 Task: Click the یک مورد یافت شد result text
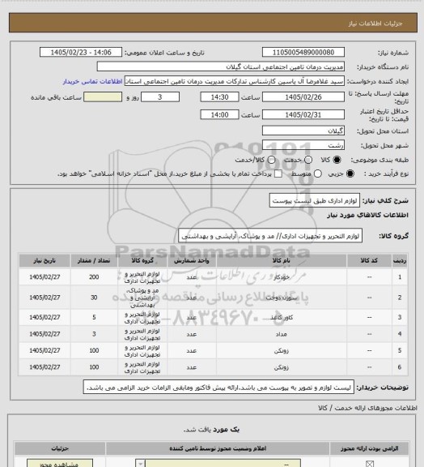coord(211,430)
